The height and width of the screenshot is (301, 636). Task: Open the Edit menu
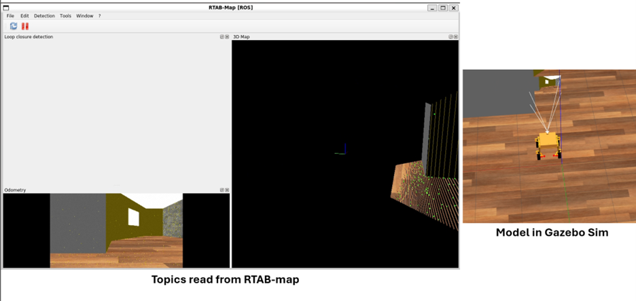(x=24, y=16)
